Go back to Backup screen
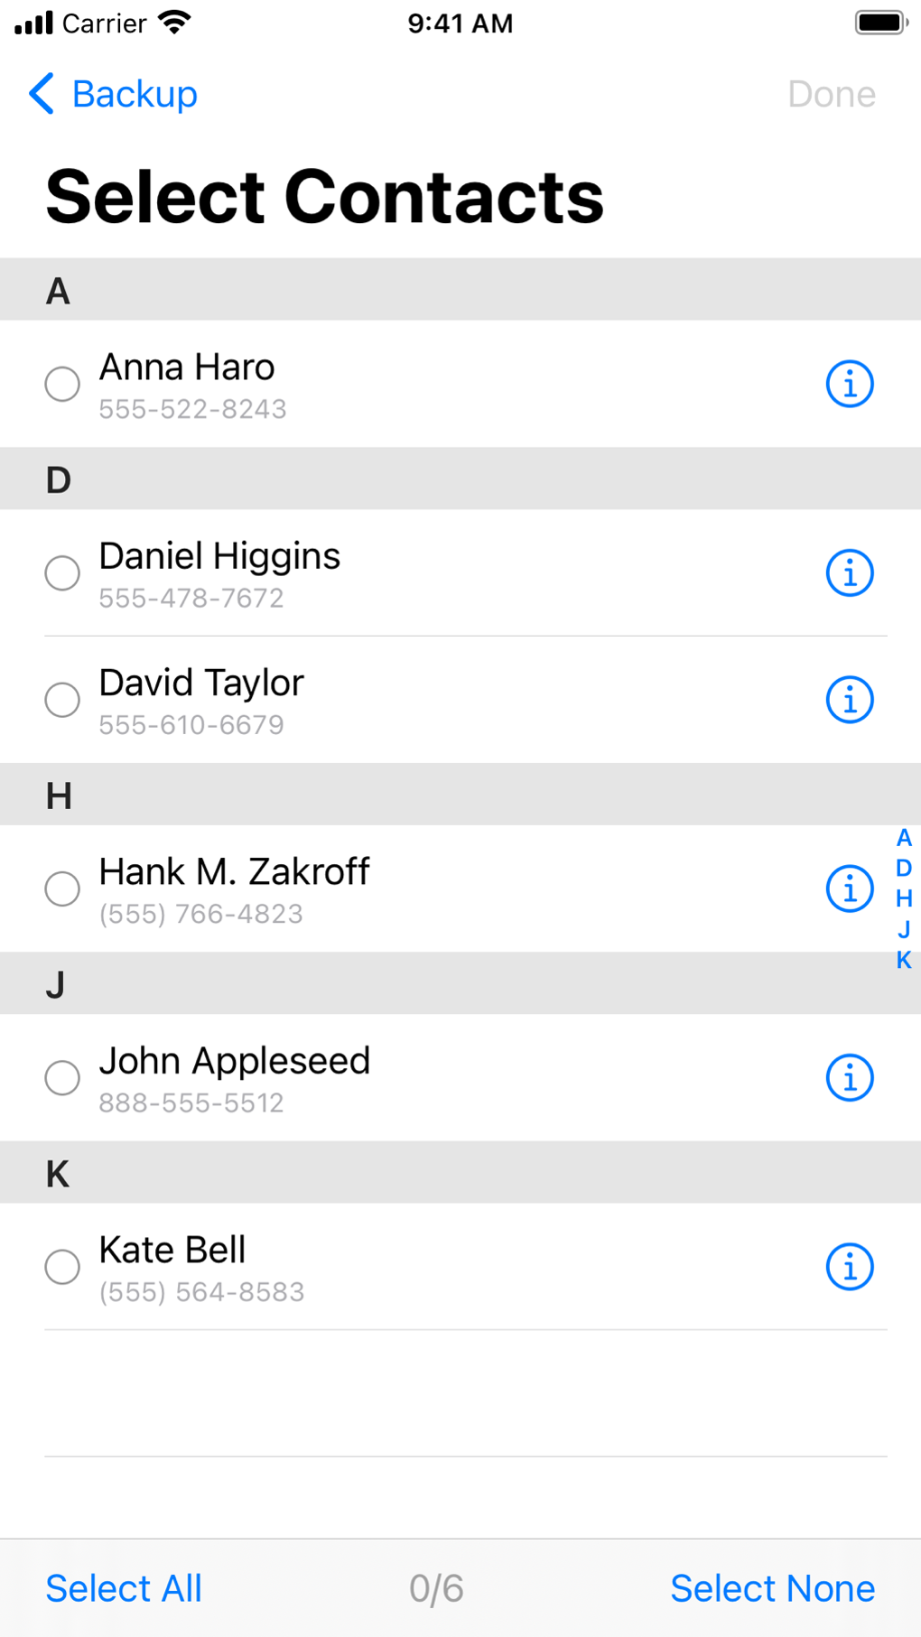921x1637 pixels. click(135, 94)
